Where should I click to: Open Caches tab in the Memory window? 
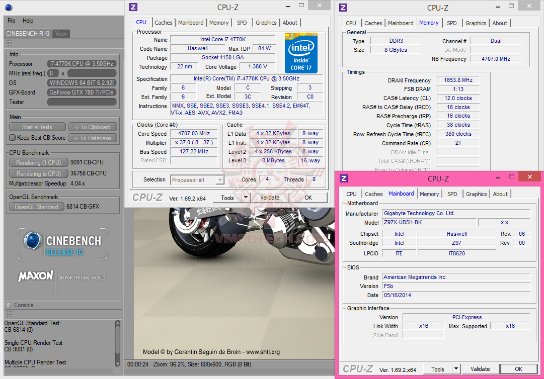(x=373, y=23)
